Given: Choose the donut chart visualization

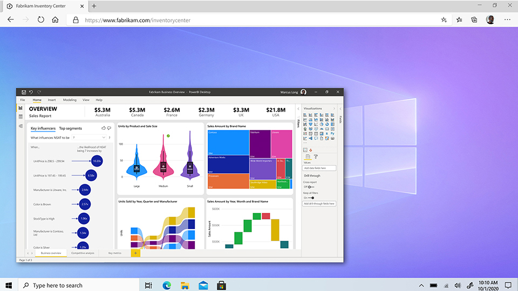Looking at the screenshot, I should coord(327,124).
